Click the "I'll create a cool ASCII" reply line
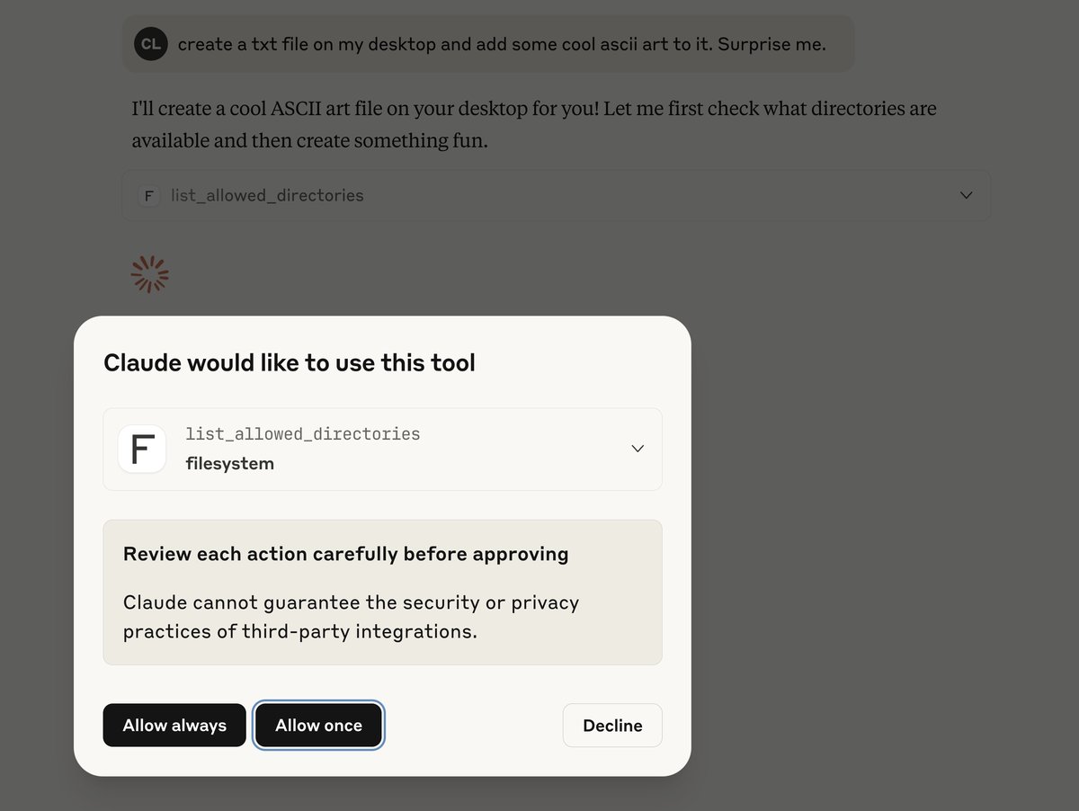The height and width of the screenshot is (811, 1079). [x=533, y=110]
